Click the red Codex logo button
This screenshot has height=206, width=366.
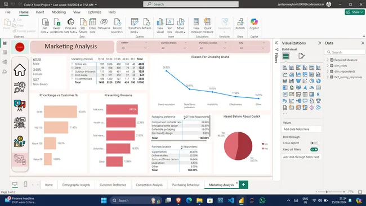point(20,47)
